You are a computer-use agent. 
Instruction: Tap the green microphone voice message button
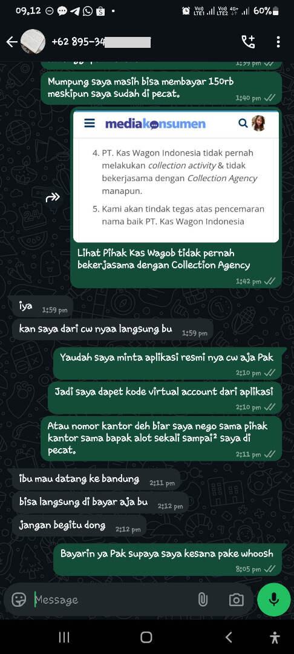[x=273, y=599]
